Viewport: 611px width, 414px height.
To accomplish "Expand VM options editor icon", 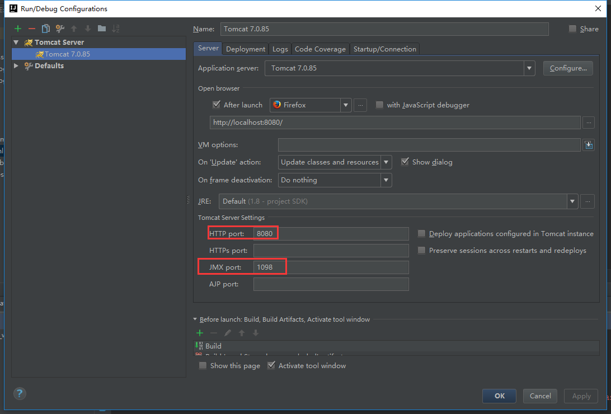I will tap(589, 145).
